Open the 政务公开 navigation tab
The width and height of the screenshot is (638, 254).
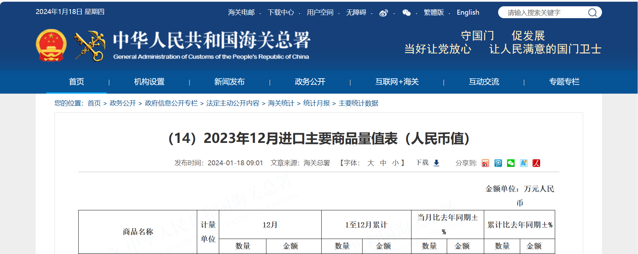click(310, 82)
